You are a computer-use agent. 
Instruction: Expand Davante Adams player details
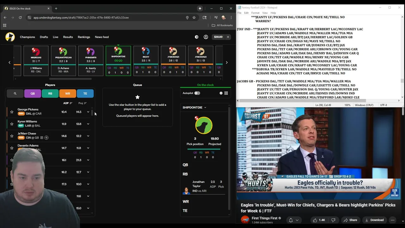pos(88,148)
